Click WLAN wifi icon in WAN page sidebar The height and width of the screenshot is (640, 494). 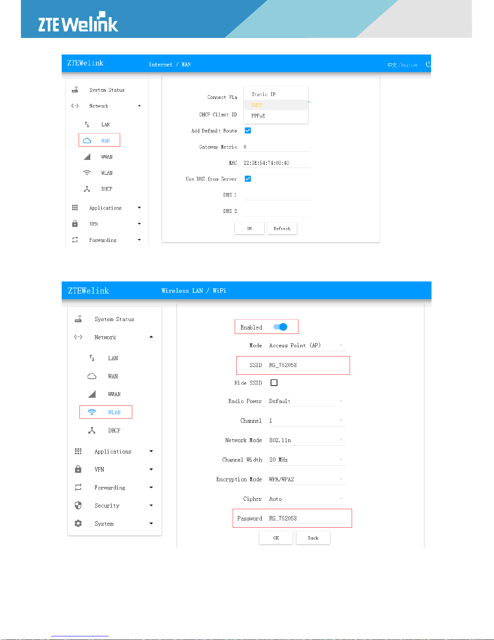pyautogui.click(x=87, y=173)
